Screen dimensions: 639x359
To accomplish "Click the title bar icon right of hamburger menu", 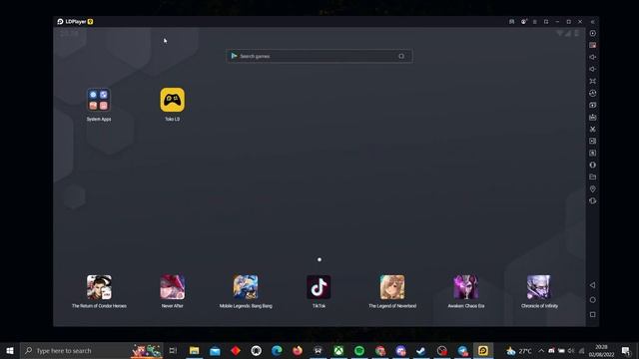I will point(546,22).
